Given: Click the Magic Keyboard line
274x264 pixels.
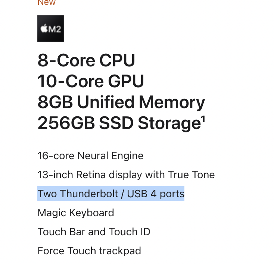Looking at the screenshot, I should point(76,213).
